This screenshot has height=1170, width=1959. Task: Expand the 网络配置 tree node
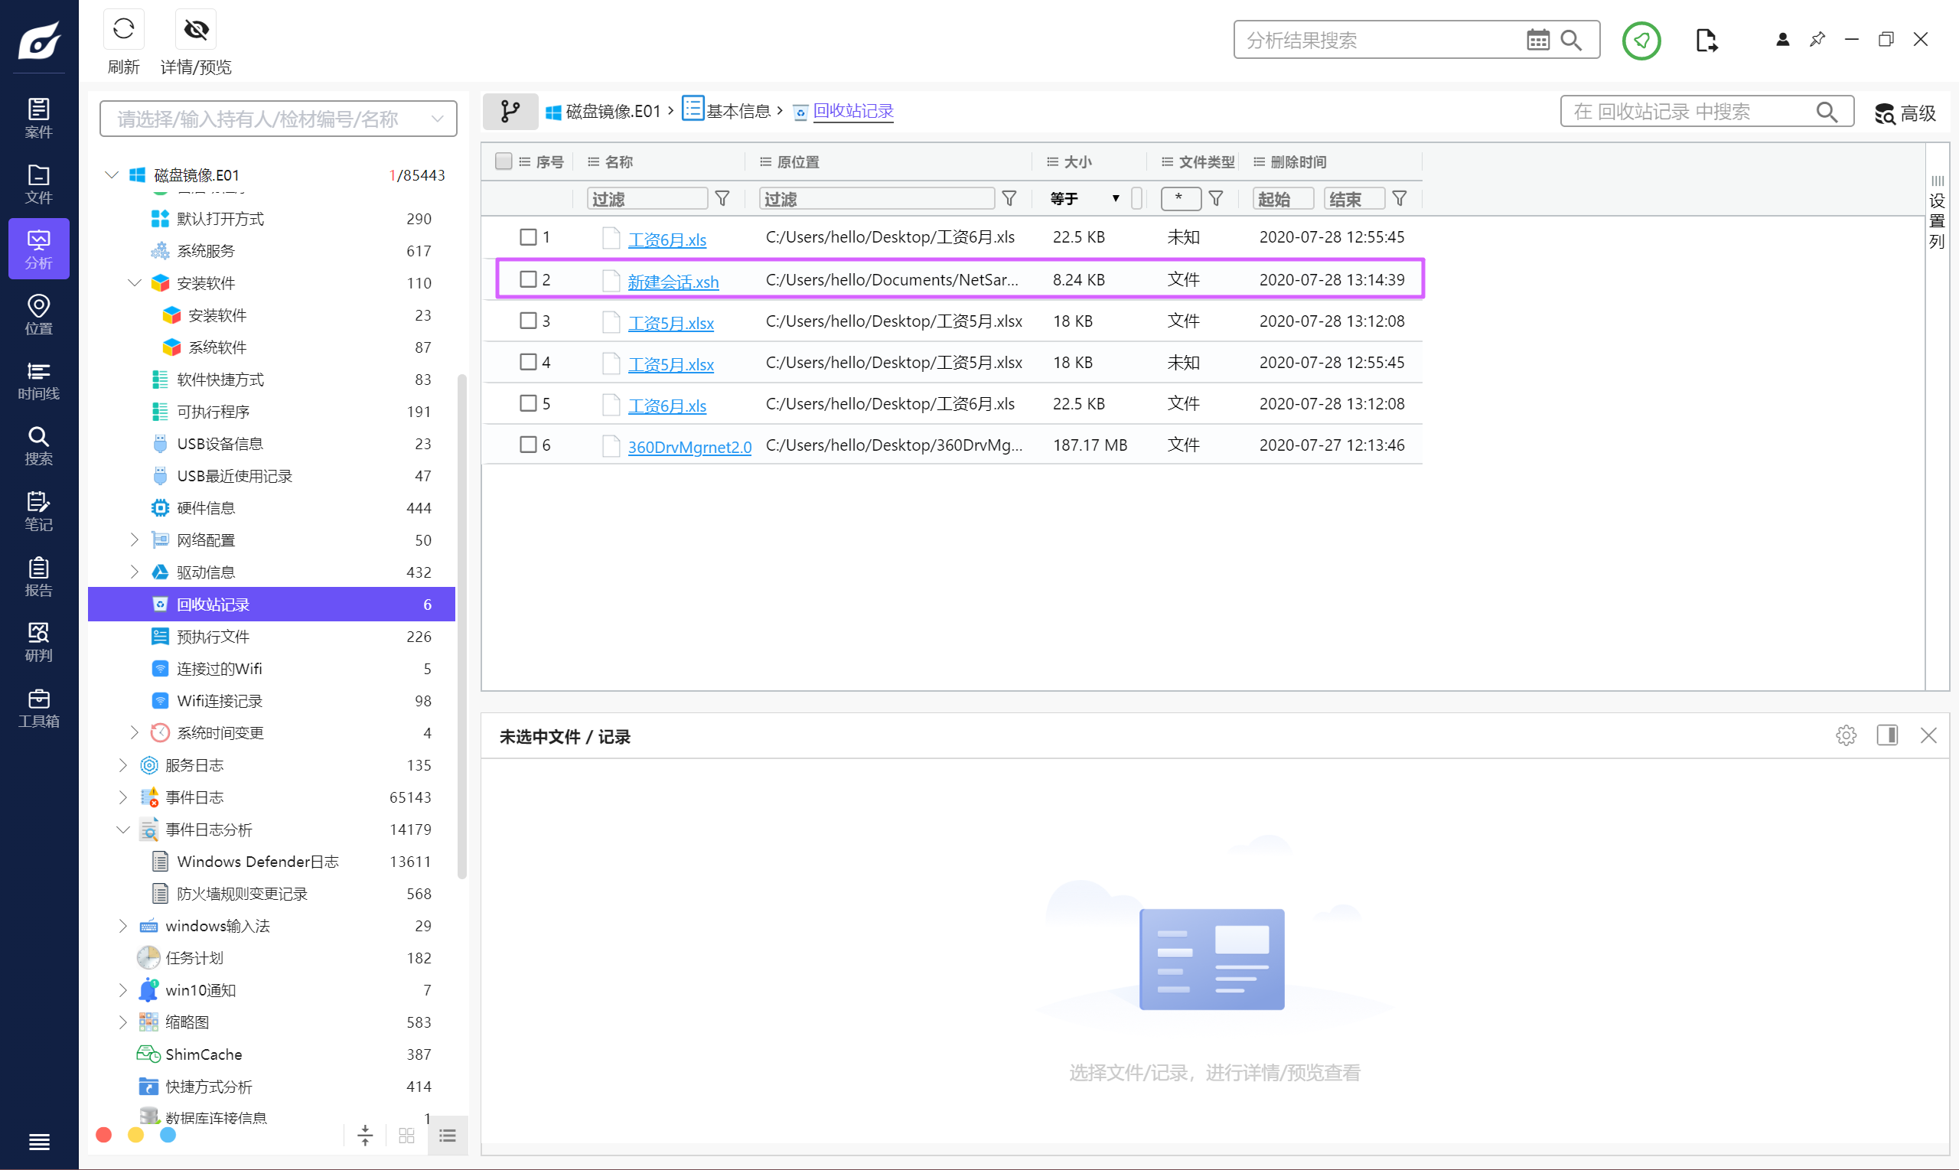tap(134, 540)
